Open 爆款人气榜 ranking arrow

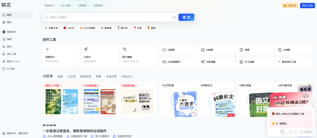(x=61, y=86)
